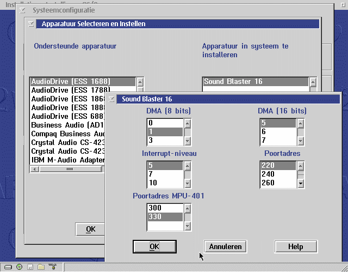This screenshot has height=272, width=348.
Task: Select AudioDrive (ESS 1788) entry
Action: tap(83, 90)
